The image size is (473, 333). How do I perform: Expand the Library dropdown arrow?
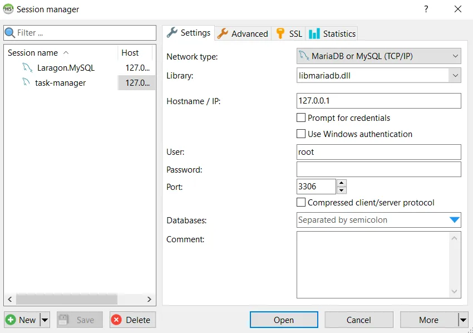[455, 75]
